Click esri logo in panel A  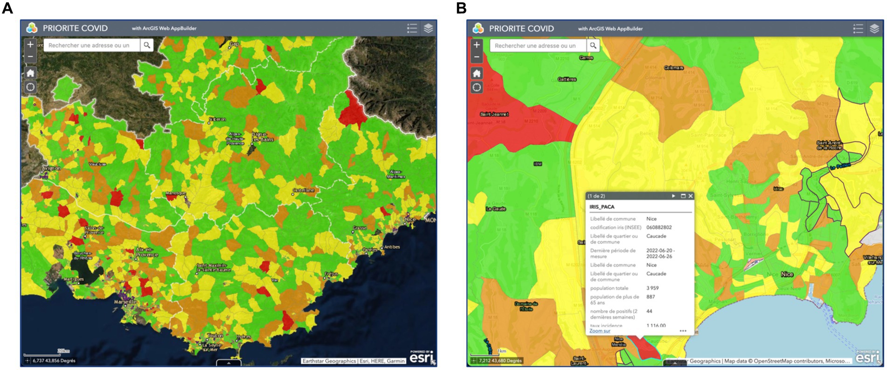pyautogui.click(x=422, y=357)
